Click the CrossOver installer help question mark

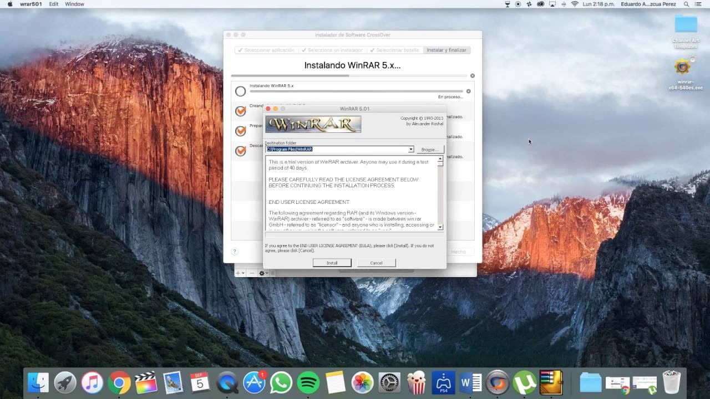tap(235, 252)
